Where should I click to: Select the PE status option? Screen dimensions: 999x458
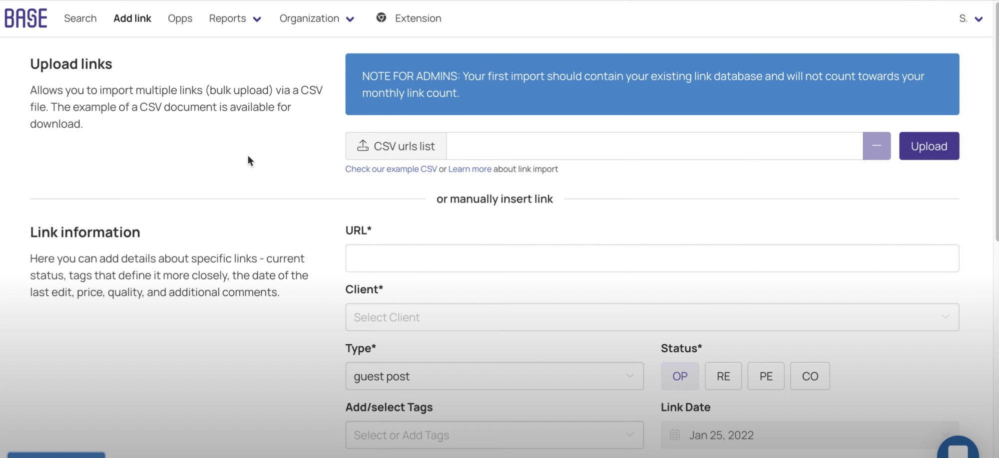tap(765, 376)
